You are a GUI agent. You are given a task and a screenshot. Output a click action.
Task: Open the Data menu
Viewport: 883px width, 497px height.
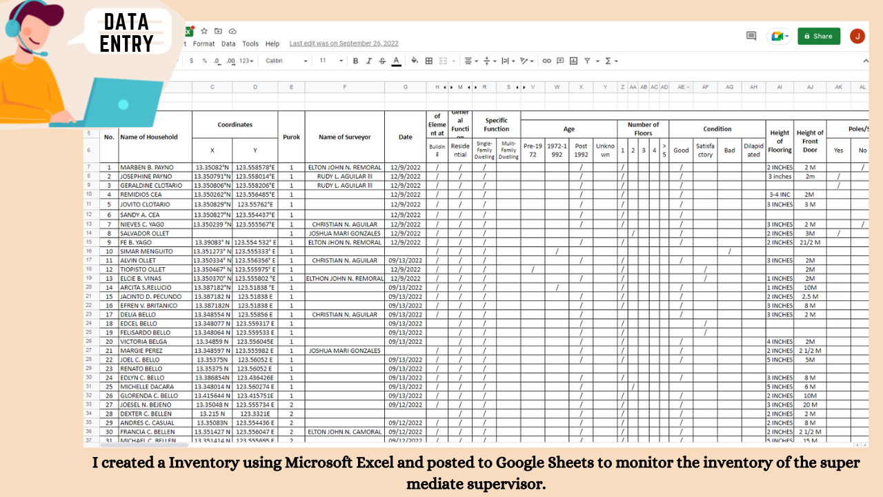(x=228, y=43)
